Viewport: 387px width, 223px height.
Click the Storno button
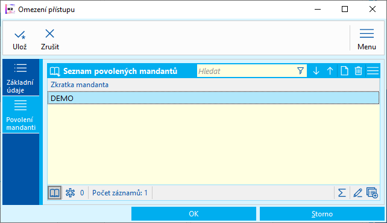click(322, 213)
